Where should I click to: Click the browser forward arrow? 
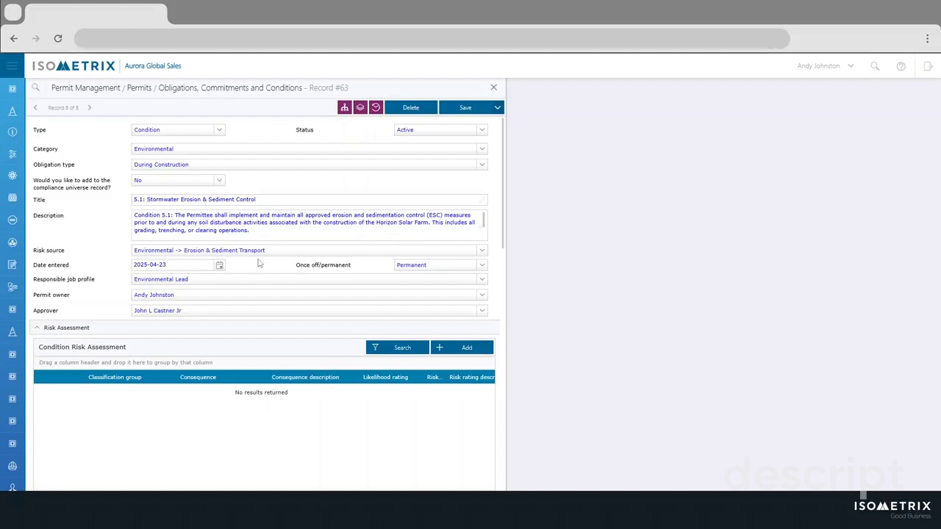pyautogui.click(x=35, y=38)
